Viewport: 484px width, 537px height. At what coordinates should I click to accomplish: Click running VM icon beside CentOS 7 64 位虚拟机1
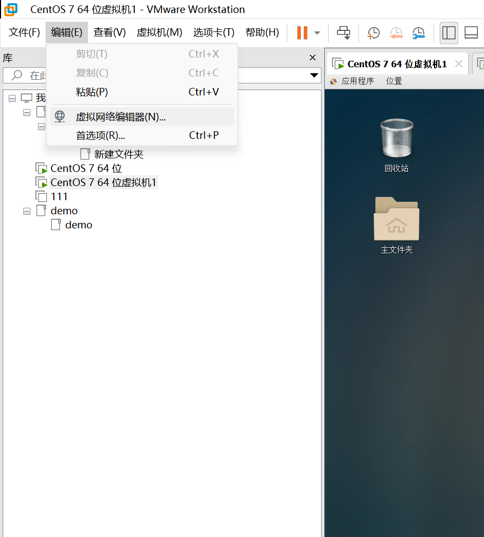(41, 183)
